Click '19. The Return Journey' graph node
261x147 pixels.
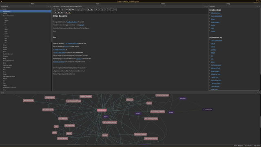pyautogui.click(x=110, y=122)
